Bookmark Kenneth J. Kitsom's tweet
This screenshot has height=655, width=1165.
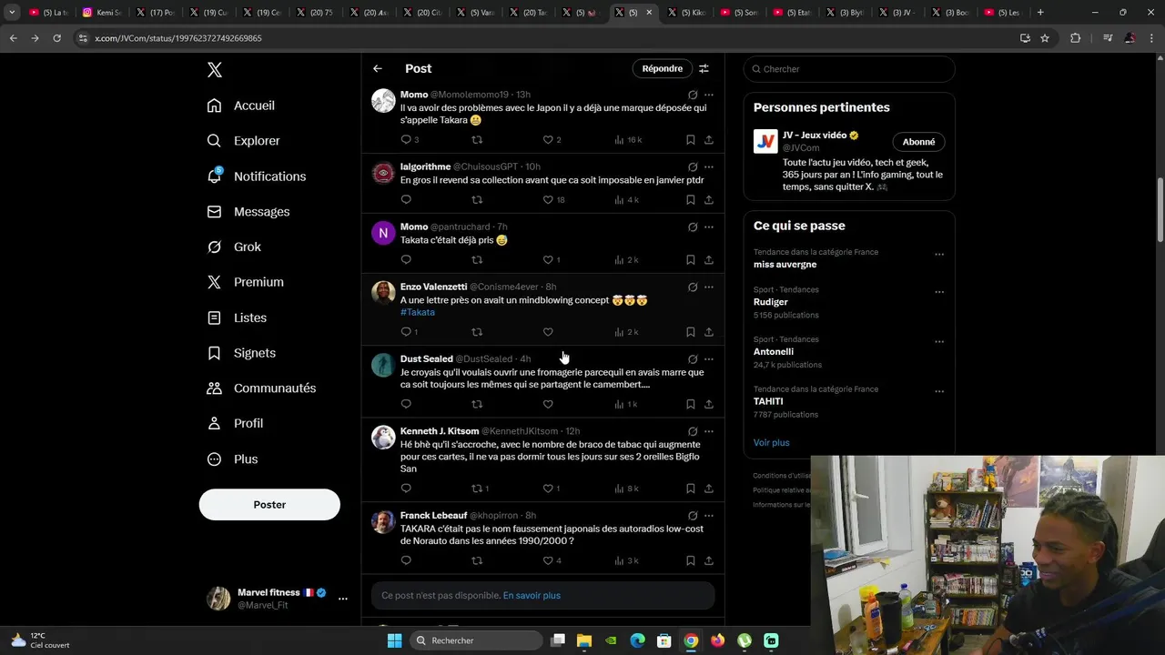pos(690,488)
